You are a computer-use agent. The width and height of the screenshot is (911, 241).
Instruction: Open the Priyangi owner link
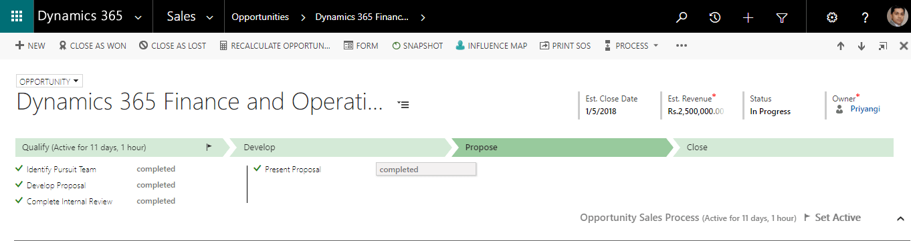[x=865, y=109]
